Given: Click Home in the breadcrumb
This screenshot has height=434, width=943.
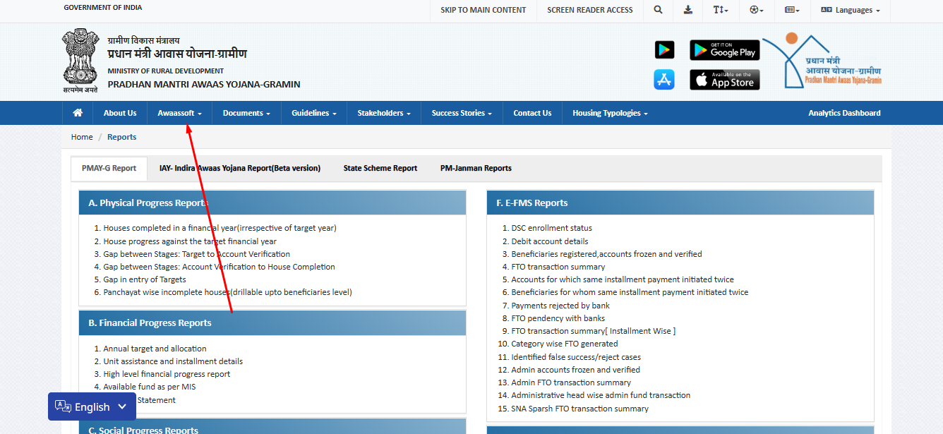Looking at the screenshot, I should pos(82,137).
